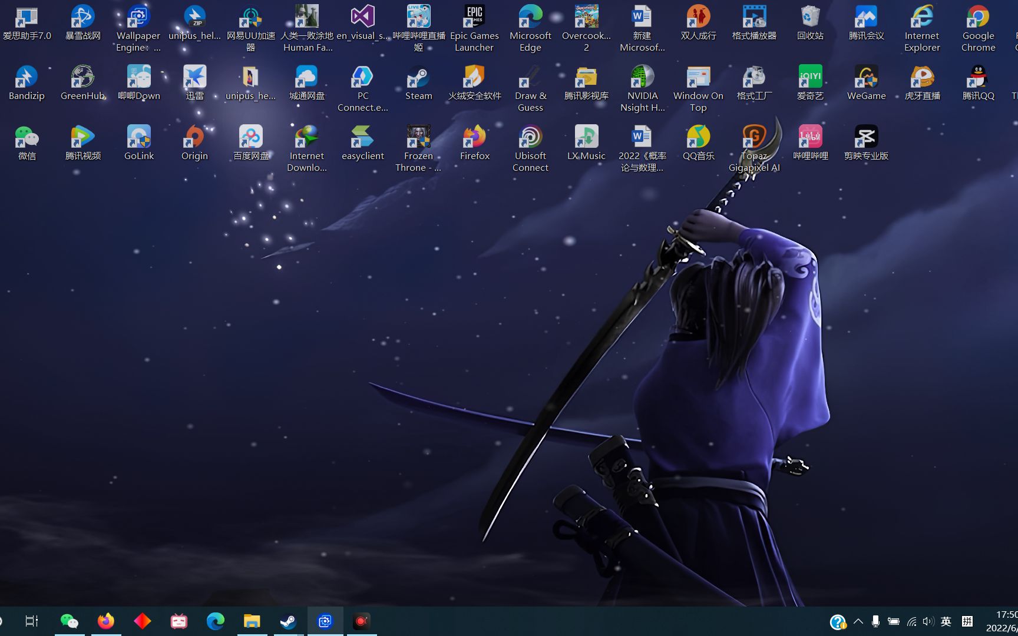Select the Window On Top icon

click(x=698, y=90)
